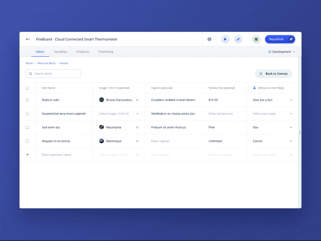Click Enter tertiary text in Suspendisse row

tap(221, 114)
